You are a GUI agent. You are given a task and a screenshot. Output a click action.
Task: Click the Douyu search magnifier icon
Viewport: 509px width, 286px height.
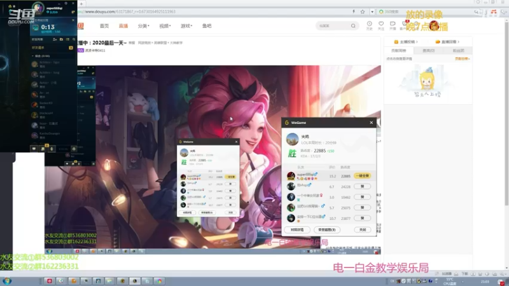coord(353,26)
